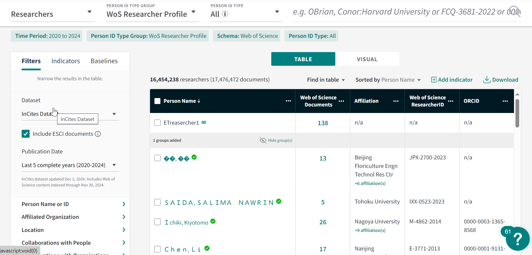This screenshot has width=532, height=255.
Task: Open the Sorted by Person Name dropdown
Action: tap(388, 80)
